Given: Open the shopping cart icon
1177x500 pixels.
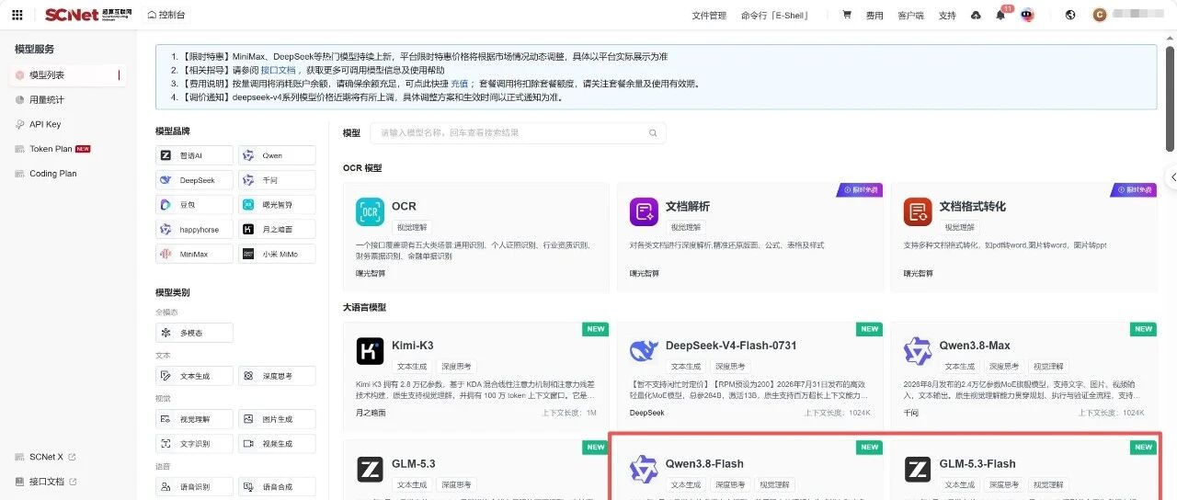Looking at the screenshot, I should [847, 15].
